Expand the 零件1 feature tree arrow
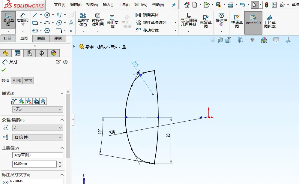This screenshot has width=299, height=184. [74, 47]
